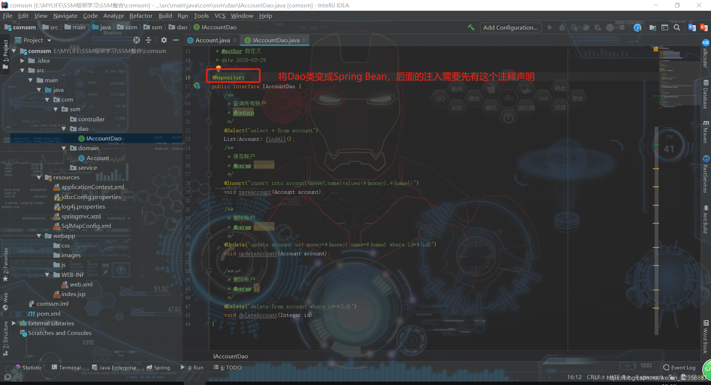Click the blue speedometer plugin icon
711x385 pixels.
(x=637, y=27)
